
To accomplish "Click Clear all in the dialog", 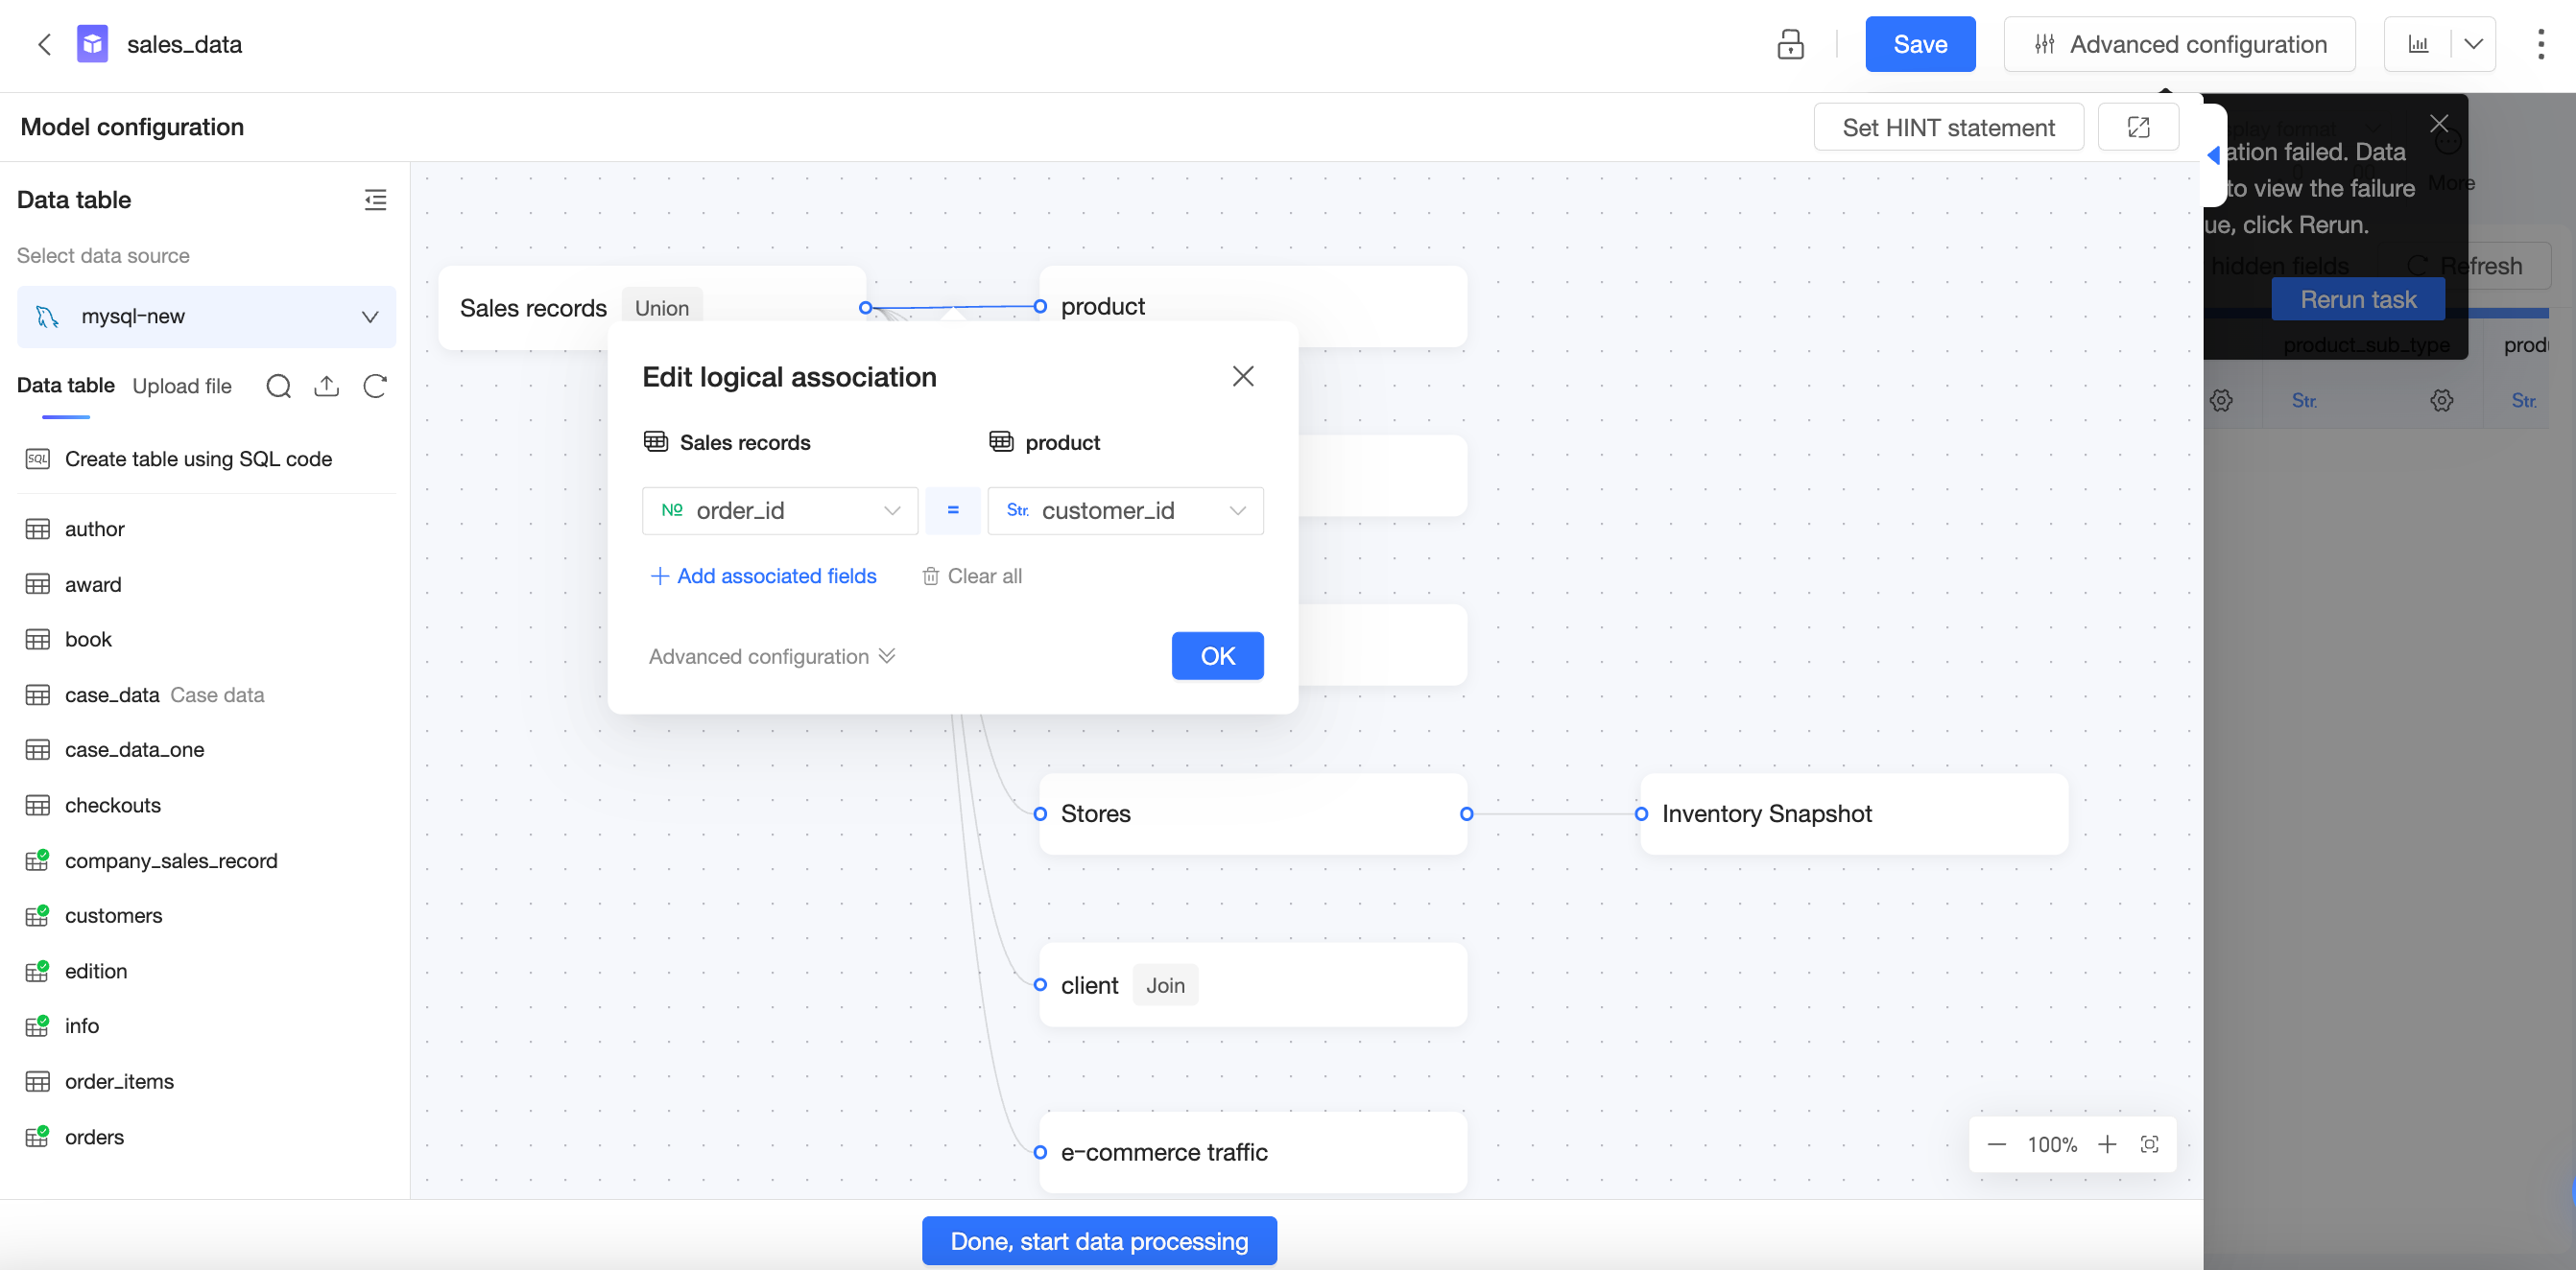I will [971, 576].
